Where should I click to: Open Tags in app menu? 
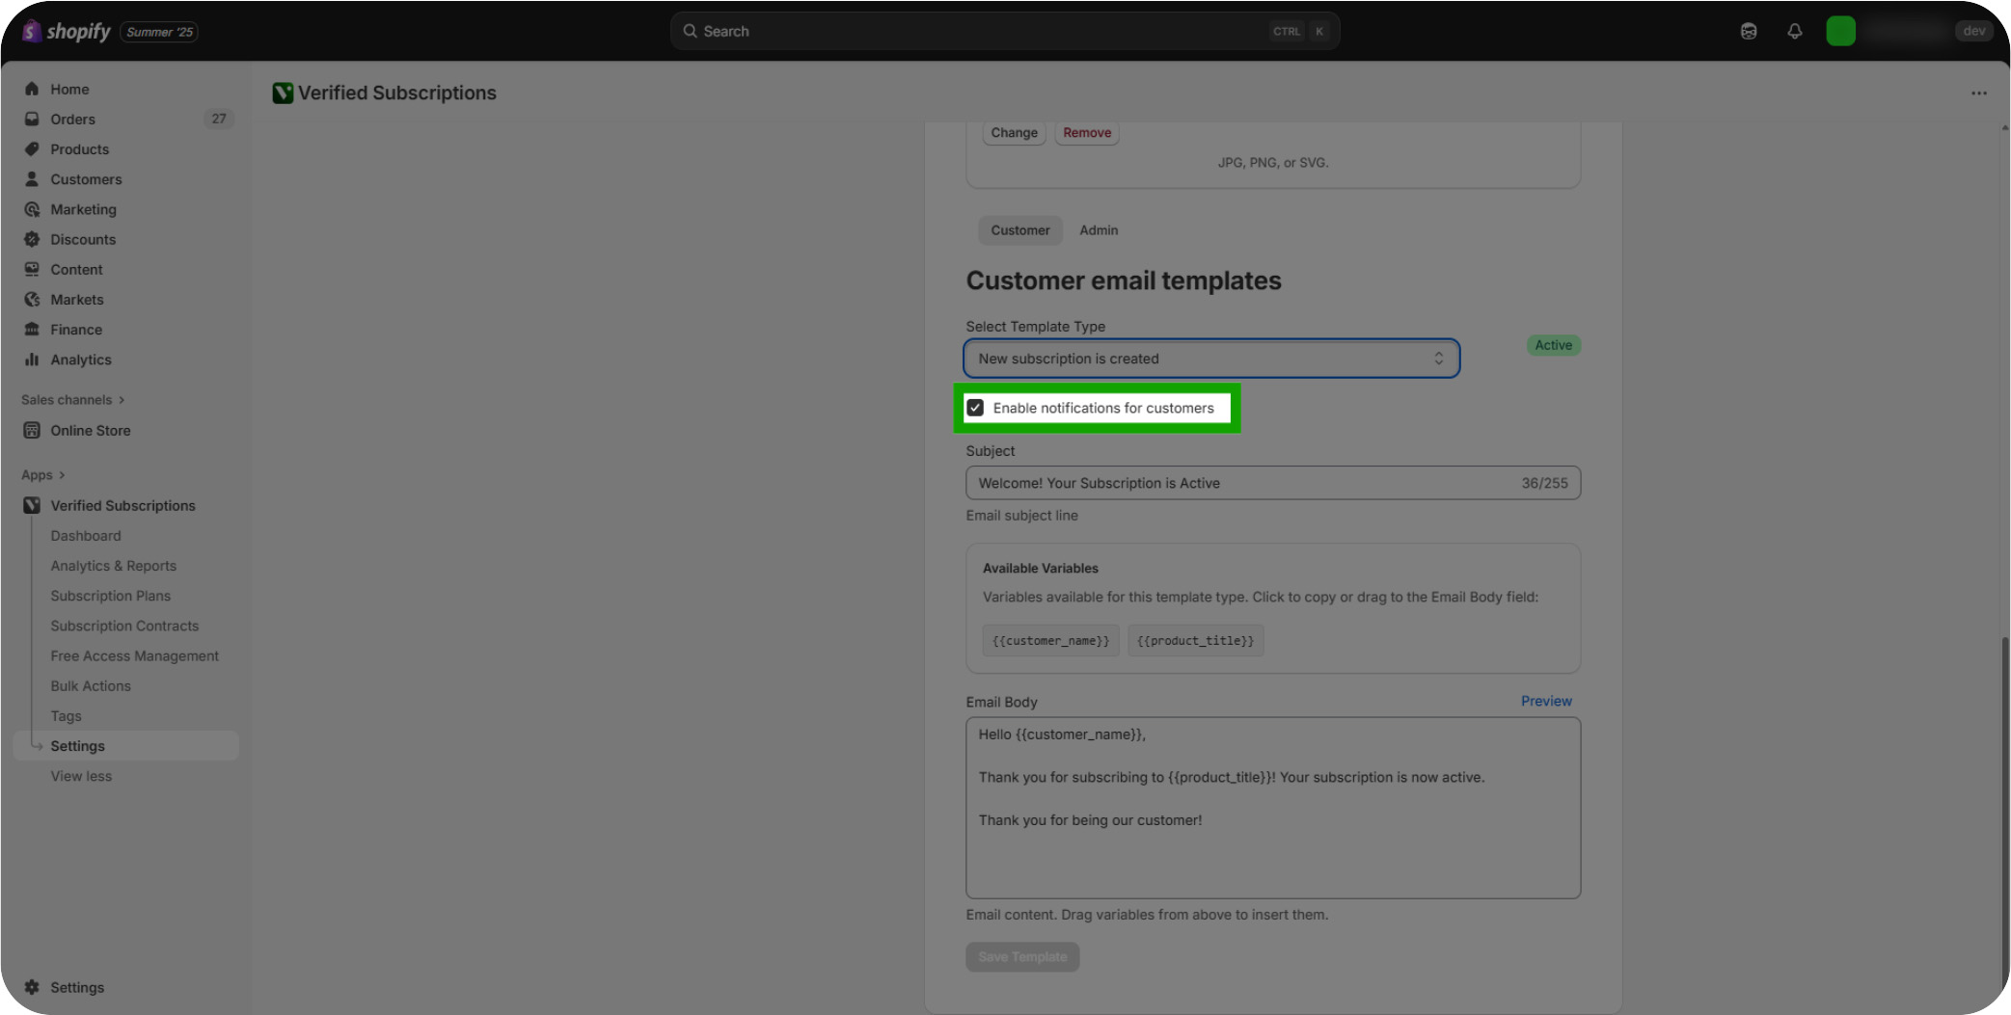point(66,716)
